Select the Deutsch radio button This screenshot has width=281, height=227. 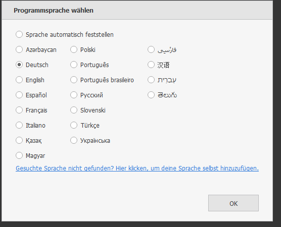[19, 65]
